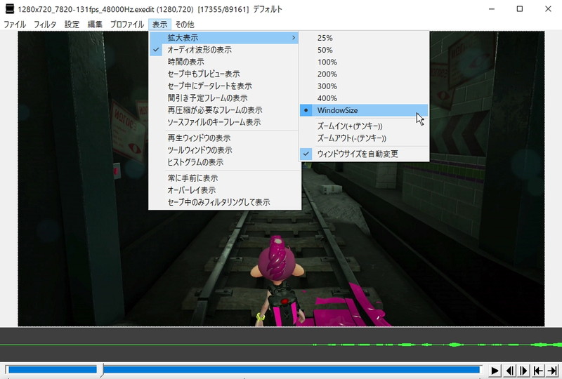Expand the 拡大表示 submenu
This screenshot has height=379, width=562.
pos(224,38)
